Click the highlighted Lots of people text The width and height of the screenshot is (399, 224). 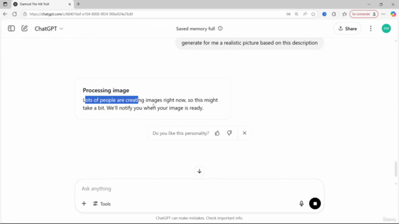point(112,100)
